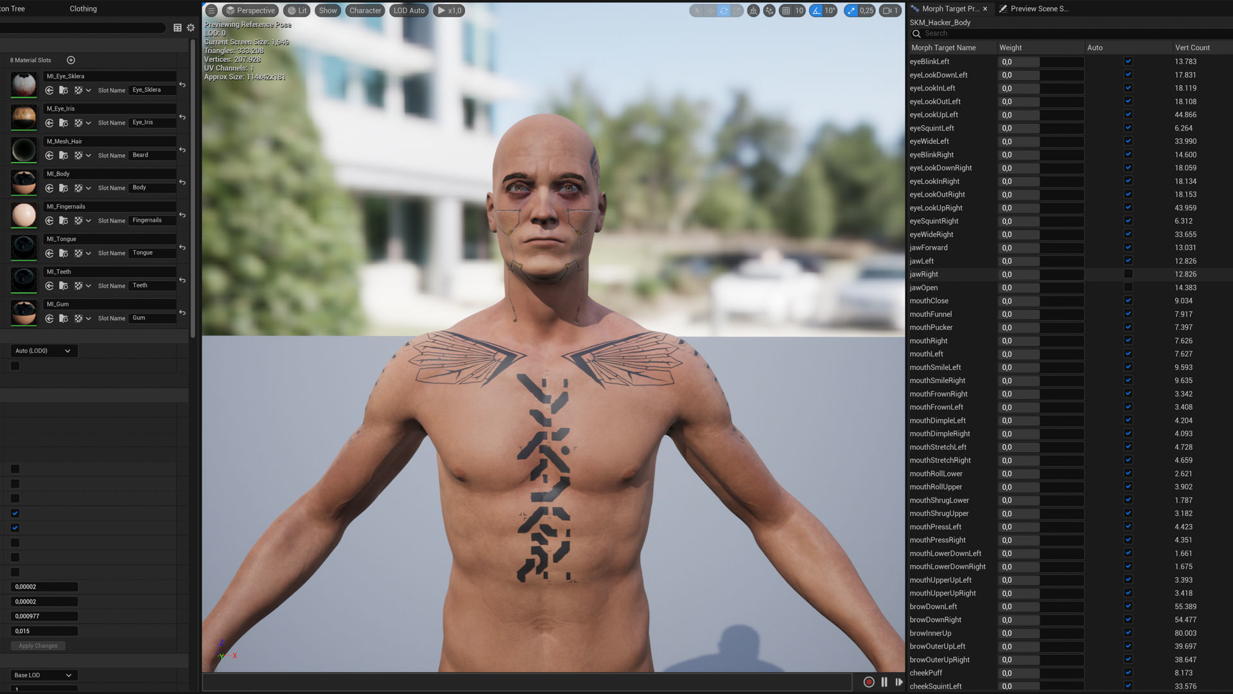Expand MI_Teeth material options chevron
Image resolution: width=1233 pixels, height=694 pixels.
pos(89,286)
